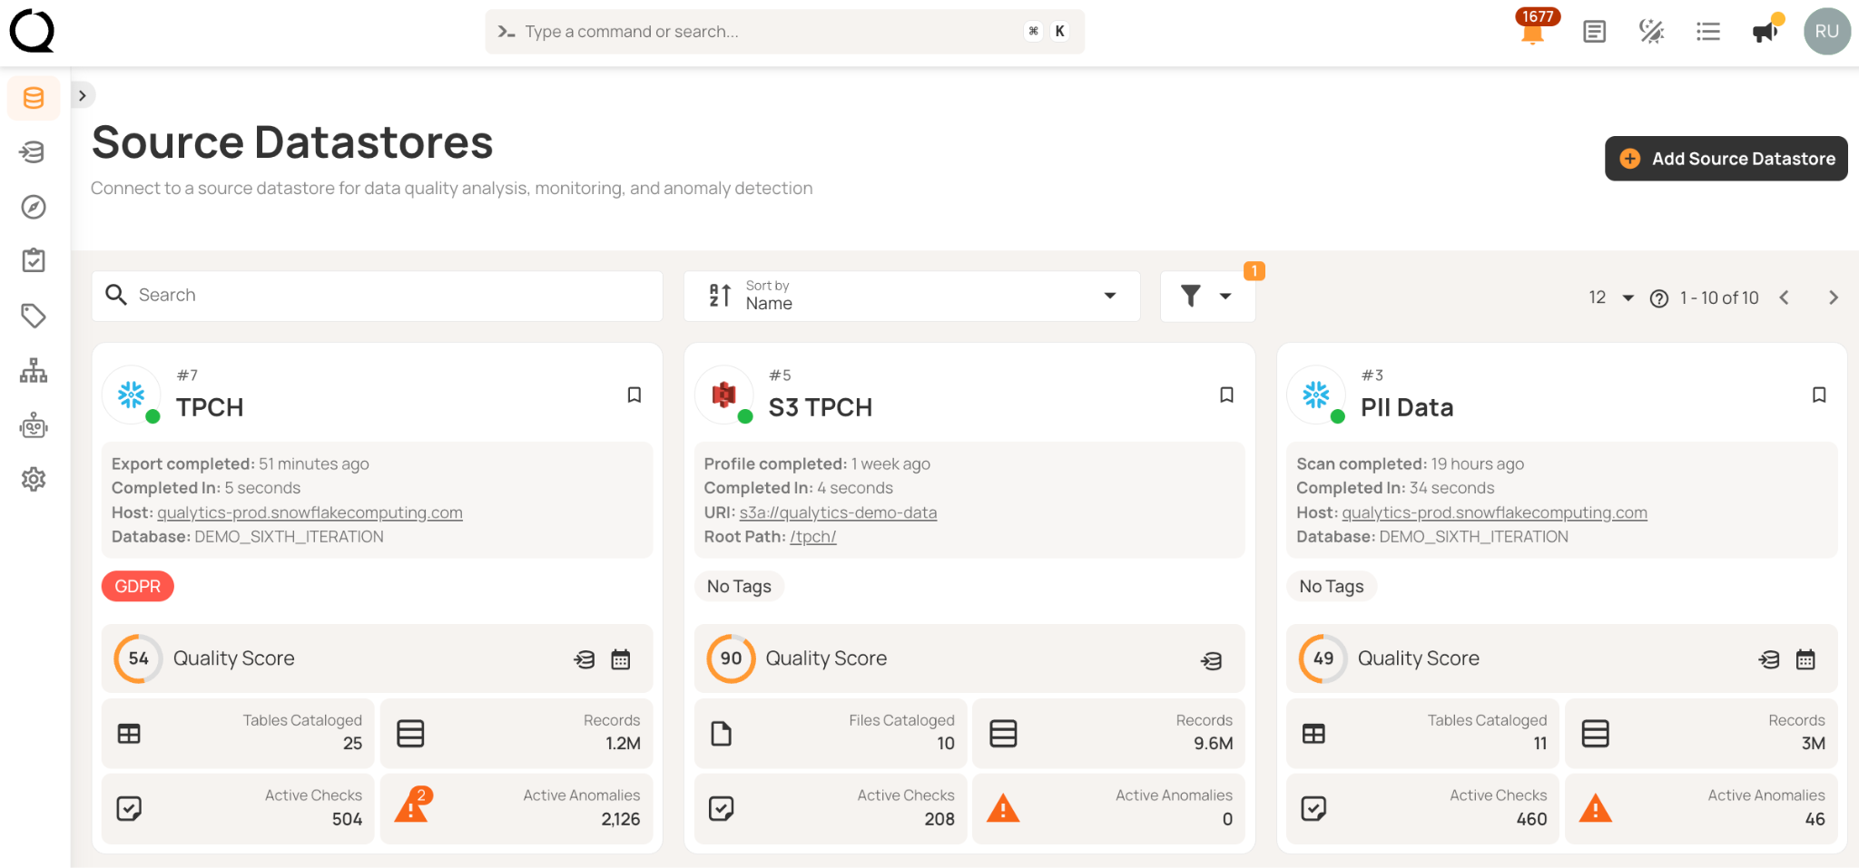The width and height of the screenshot is (1859, 868).
Task: Open the filter funnel dropdown
Action: tap(1207, 296)
